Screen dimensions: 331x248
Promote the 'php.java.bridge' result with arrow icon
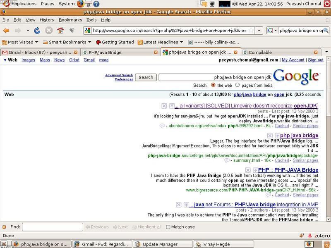(x=277, y=136)
